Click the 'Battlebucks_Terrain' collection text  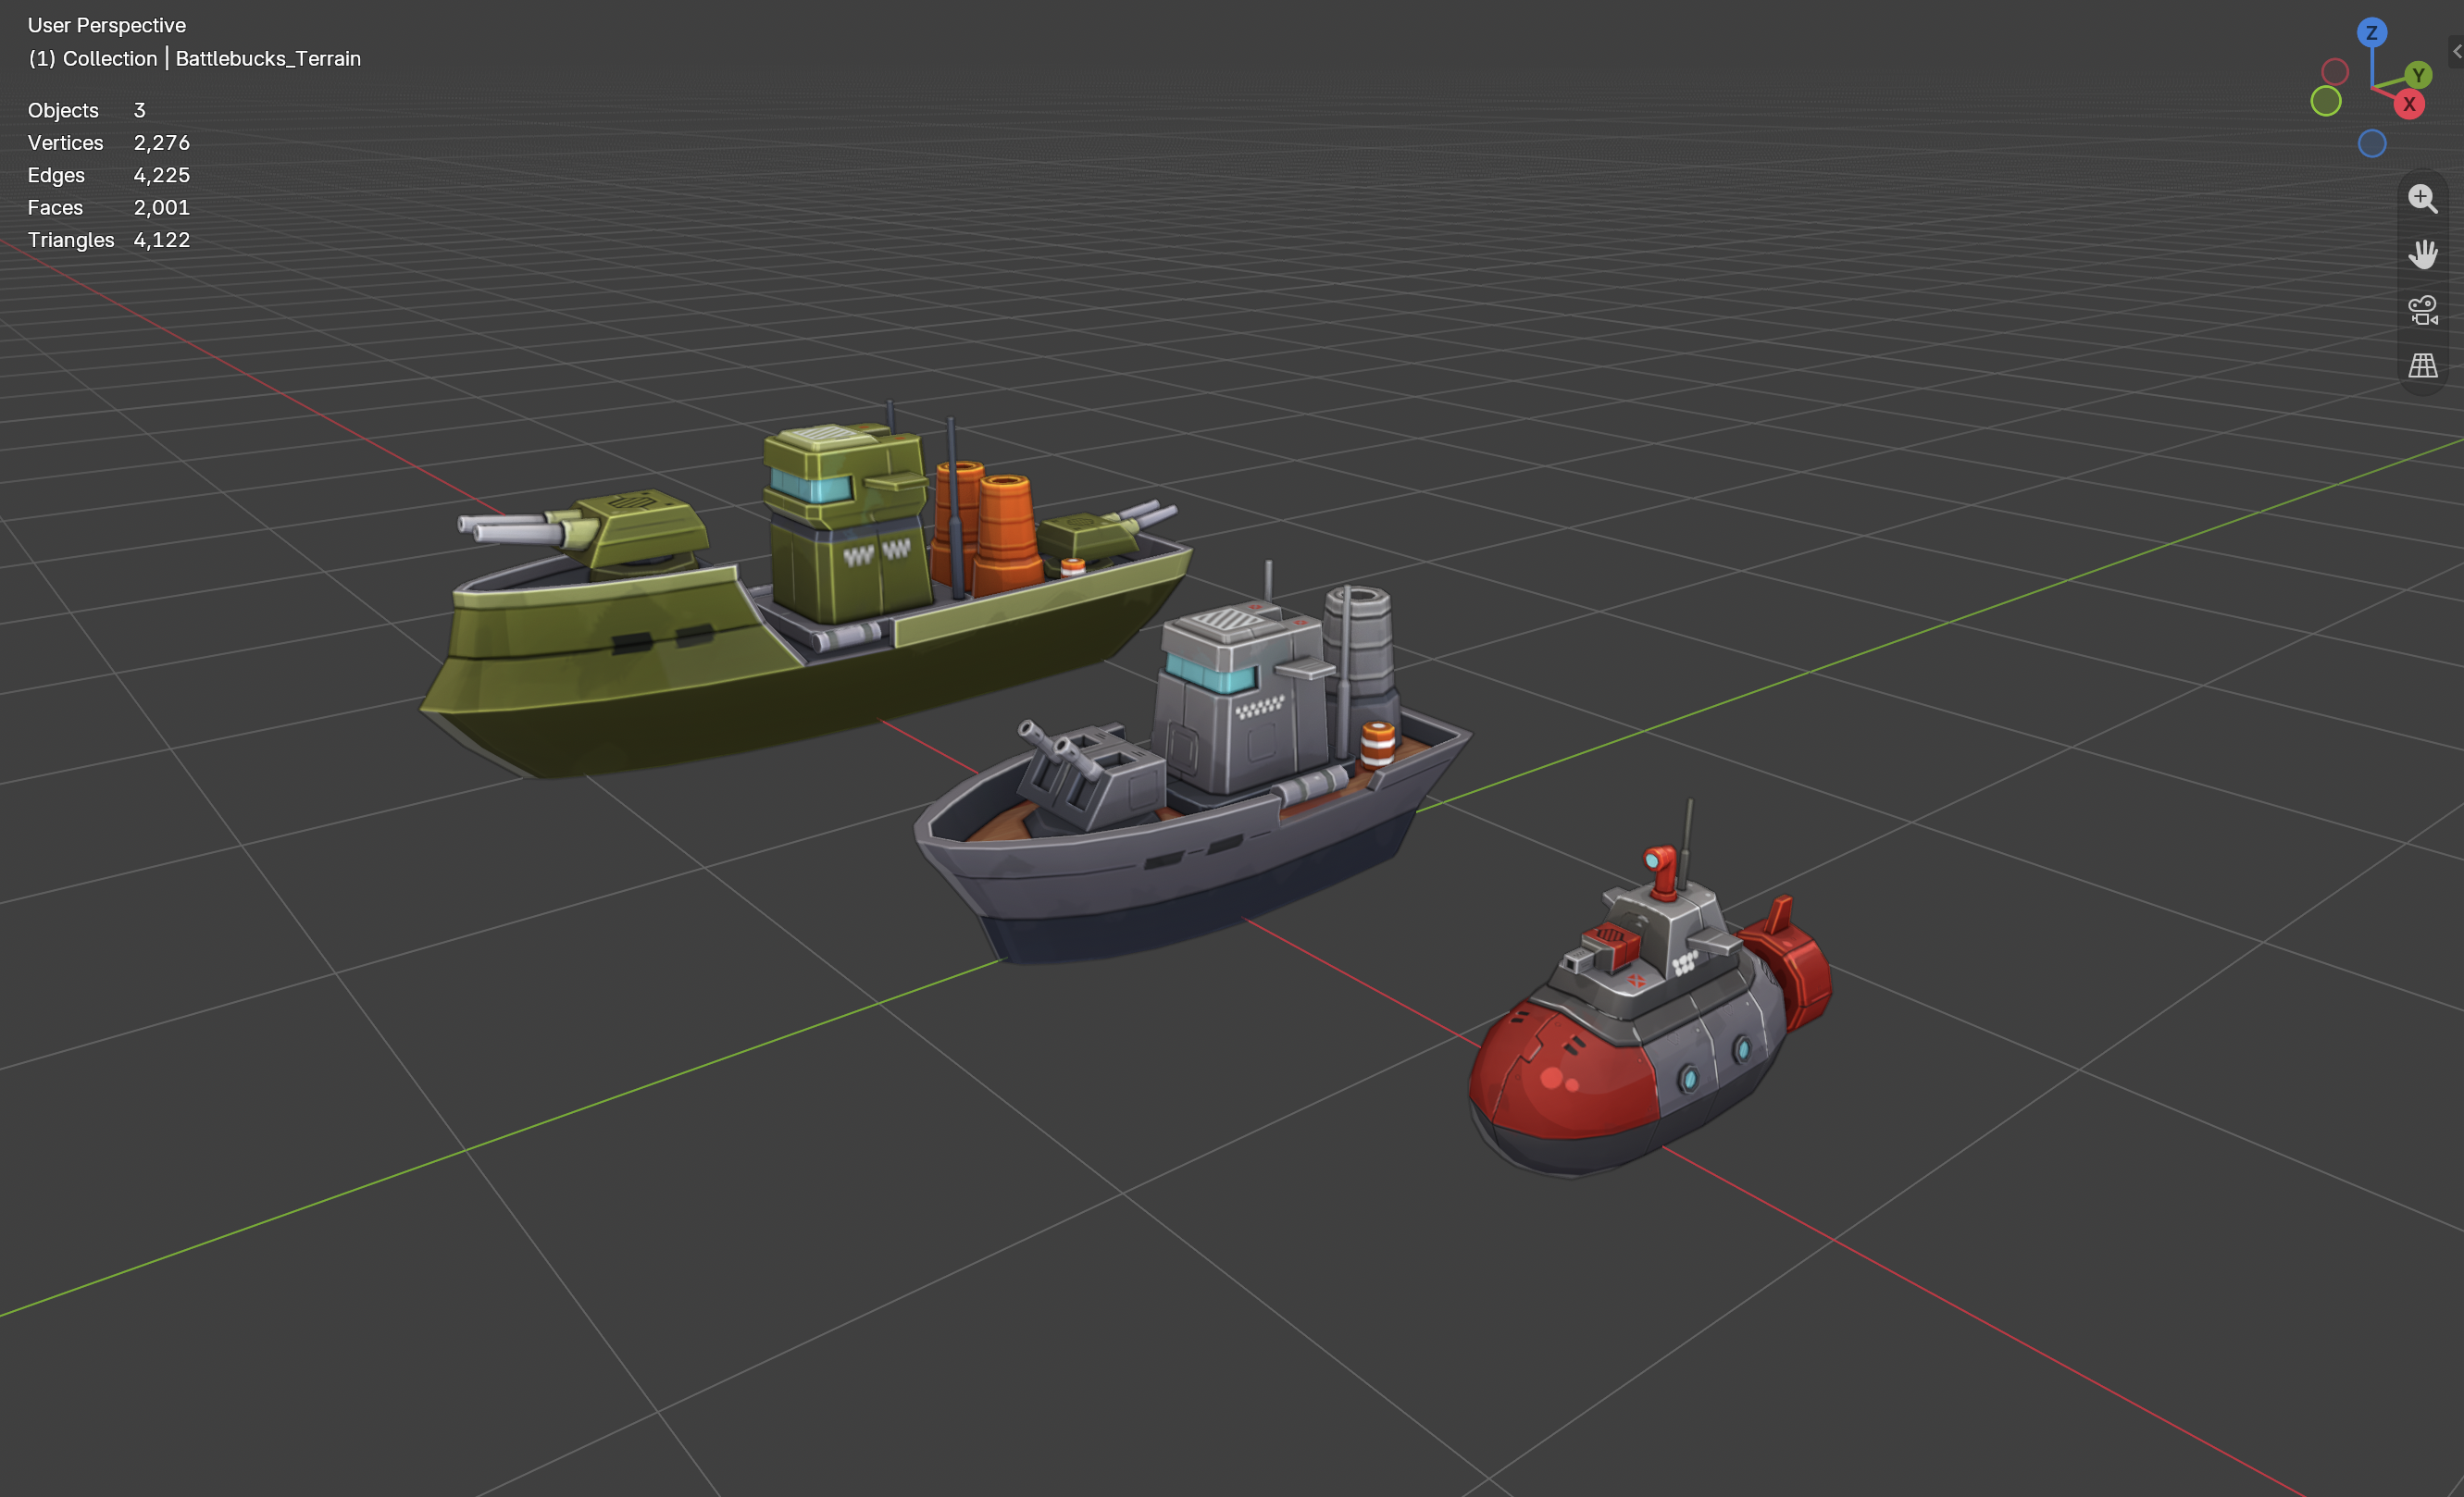[x=268, y=58]
